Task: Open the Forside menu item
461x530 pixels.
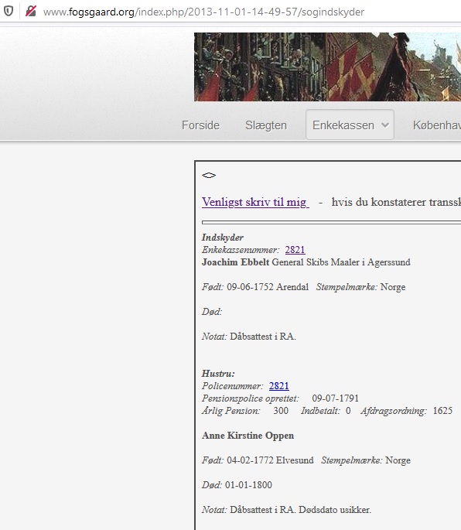Action: coord(200,125)
